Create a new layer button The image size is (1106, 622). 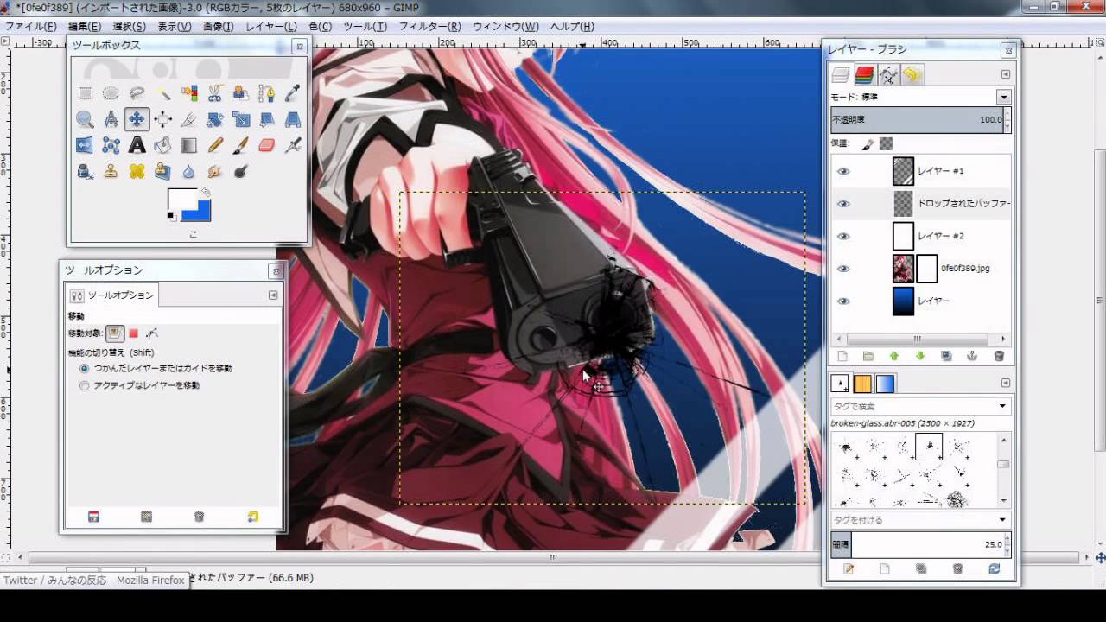[x=842, y=356]
